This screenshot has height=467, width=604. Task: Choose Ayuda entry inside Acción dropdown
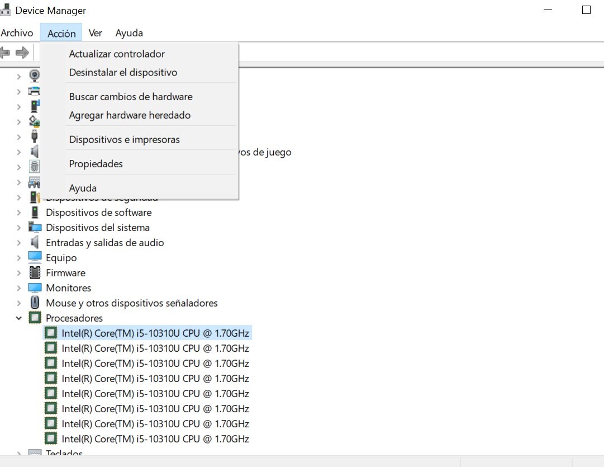139,188
